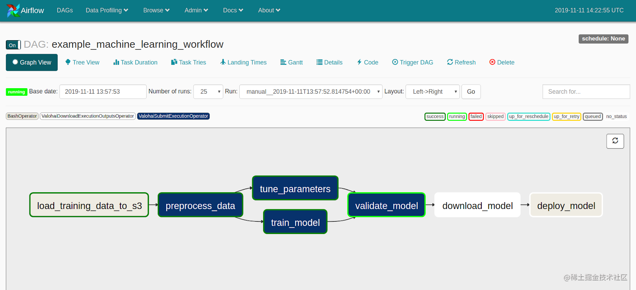Open the Task Tries tab
Screen dimensions: 636x290
coord(188,62)
